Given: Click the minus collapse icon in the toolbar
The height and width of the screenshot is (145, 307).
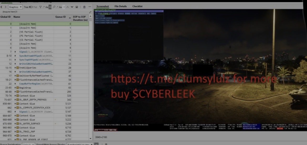Looking at the screenshot, I should (x=90, y=7).
